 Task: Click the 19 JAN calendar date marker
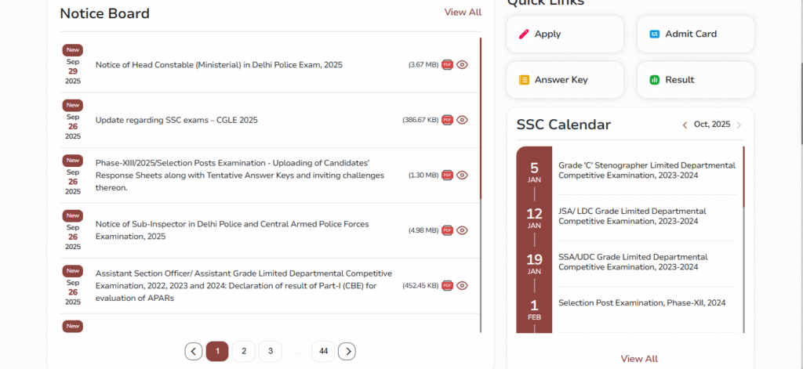[x=534, y=263]
